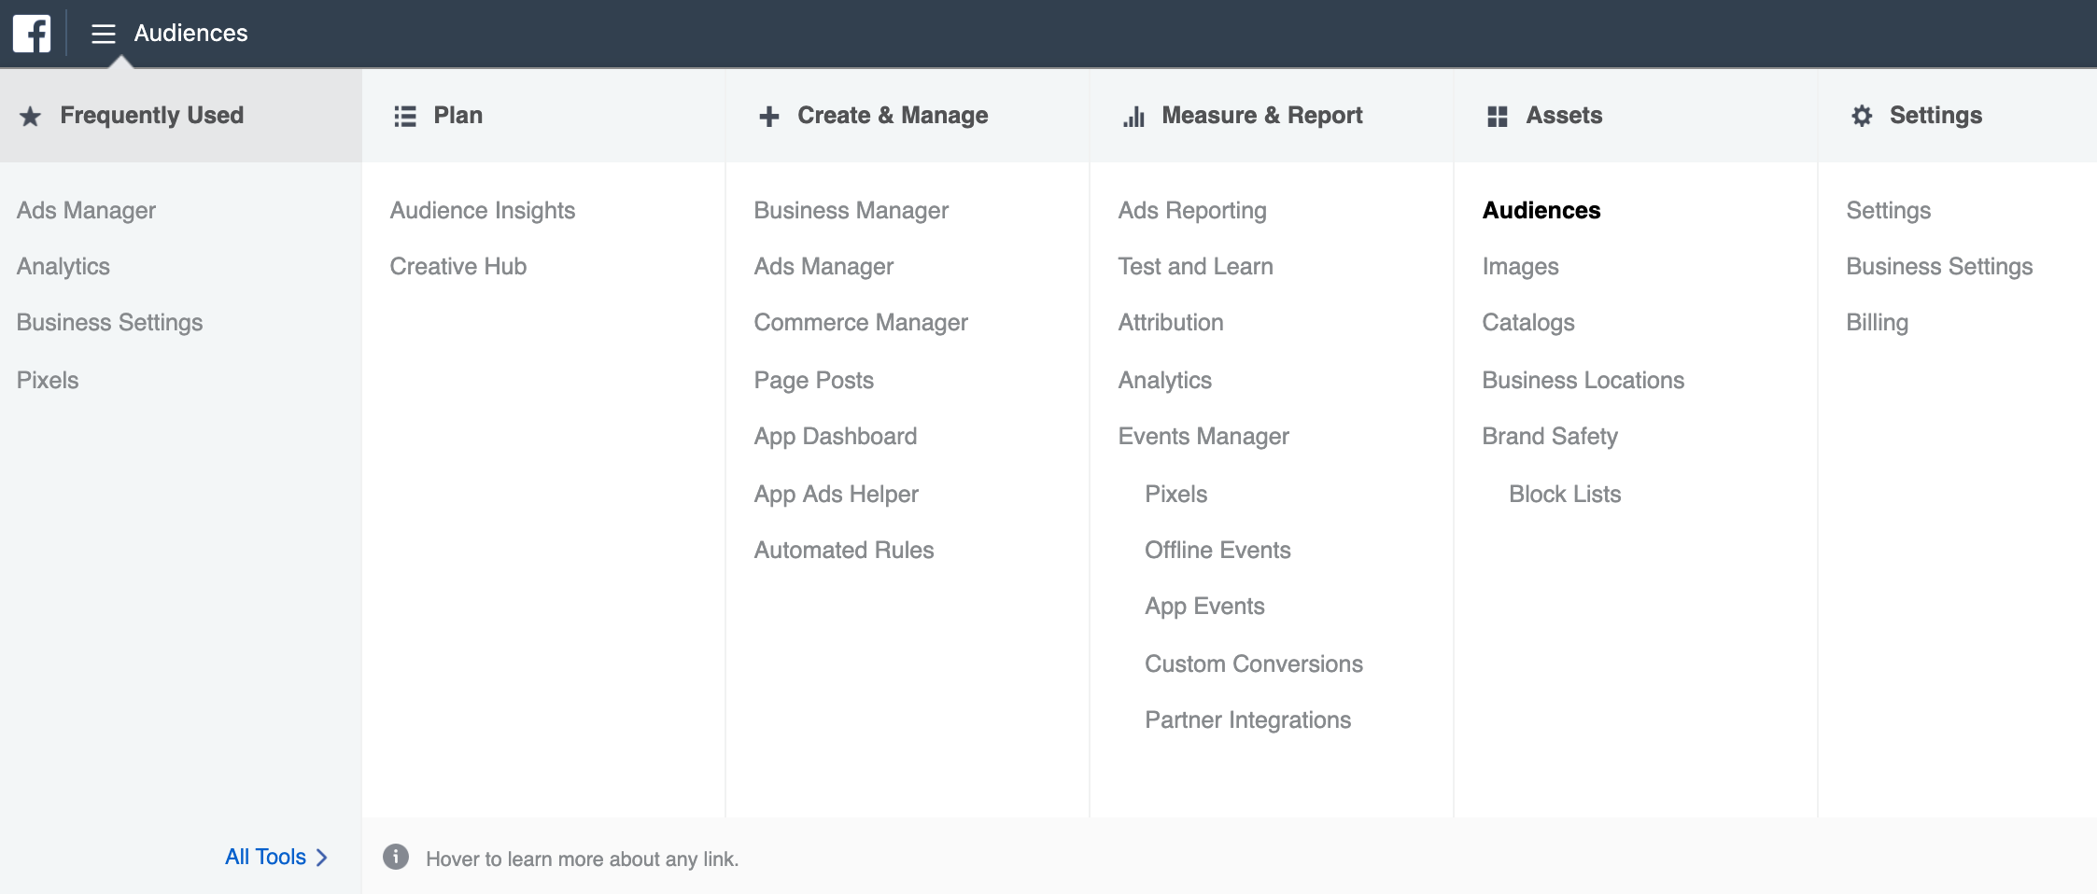This screenshot has width=2097, height=894.
Task: Open Creative Hub
Action: click(x=458, y=266)
